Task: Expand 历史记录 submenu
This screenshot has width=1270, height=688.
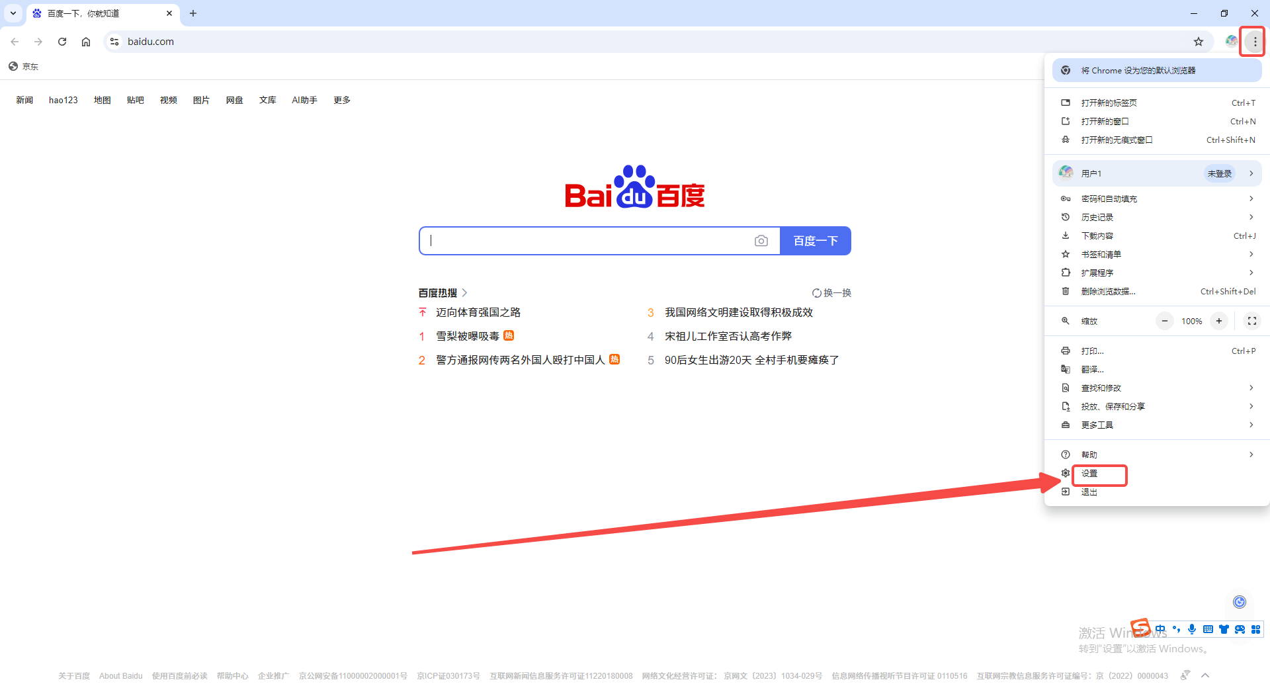Action: pos(1157,217)
